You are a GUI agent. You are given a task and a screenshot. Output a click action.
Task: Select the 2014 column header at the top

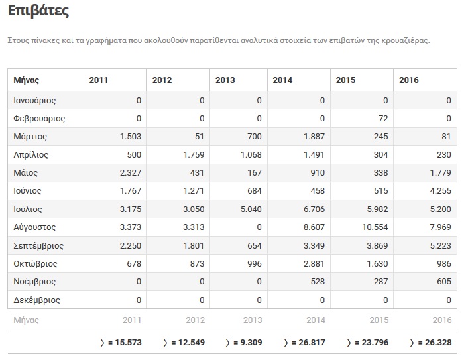coord(282,80)
